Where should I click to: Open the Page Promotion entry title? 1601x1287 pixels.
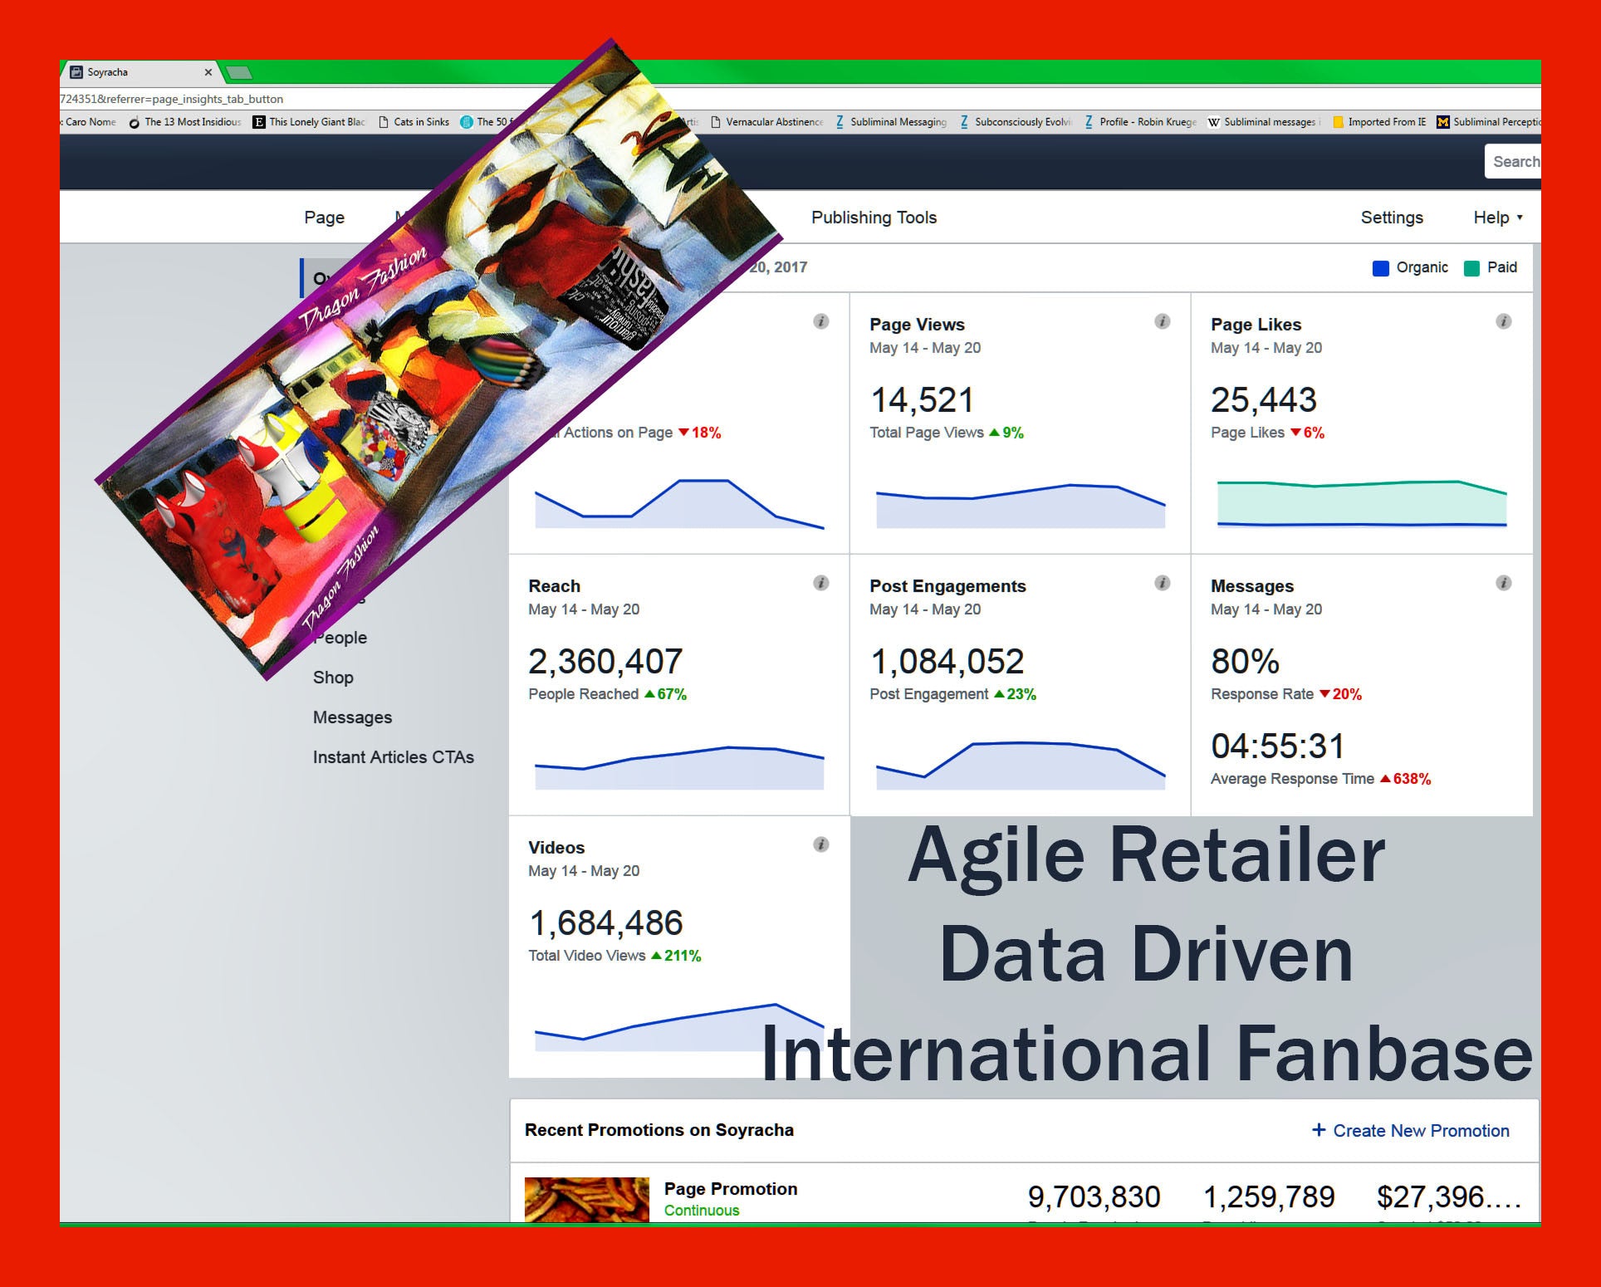coord(731,1189)
